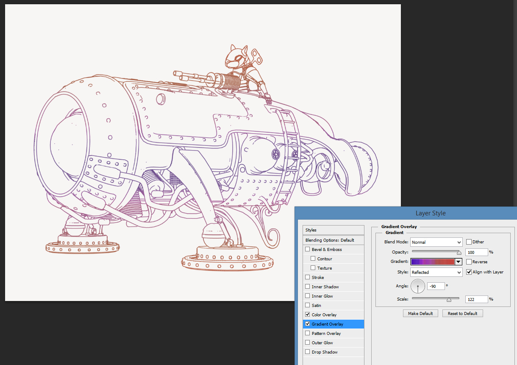Click the purple-to-red gradient swatch

point(432,262)
